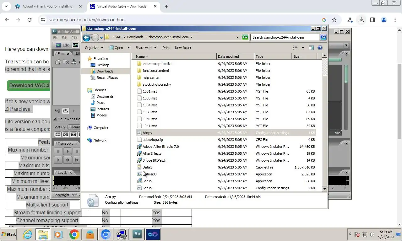Image resolution: width=402 pixels, height=241 pixels.
Task: Bookmark this page with star icon
Action: click(334, 20)
